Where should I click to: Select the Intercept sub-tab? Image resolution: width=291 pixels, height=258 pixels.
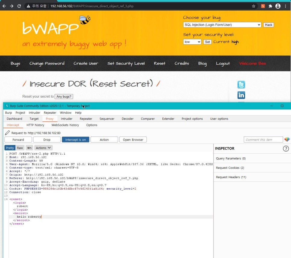[x=13, y=125]
